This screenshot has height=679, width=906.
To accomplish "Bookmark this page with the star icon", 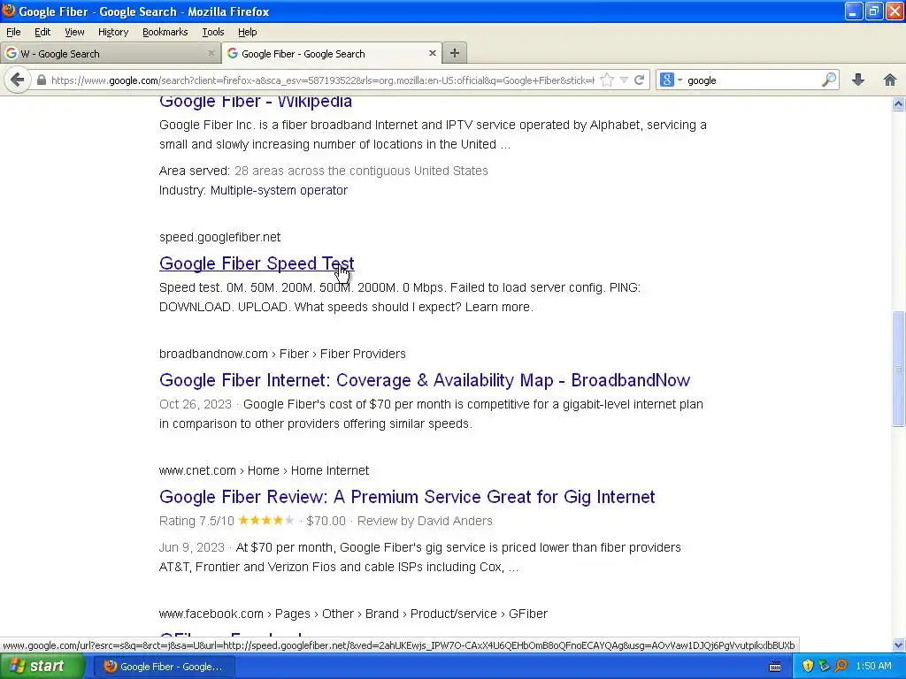I will click(x=607, y=80).
